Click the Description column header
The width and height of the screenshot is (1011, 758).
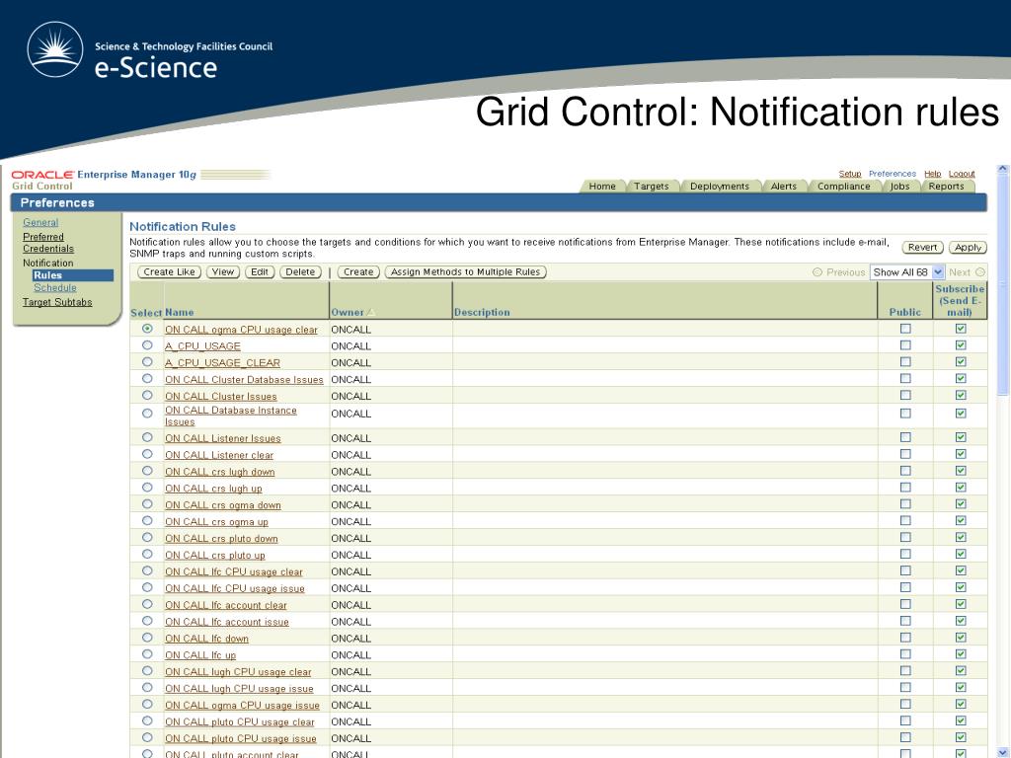(x=482, y=313)
